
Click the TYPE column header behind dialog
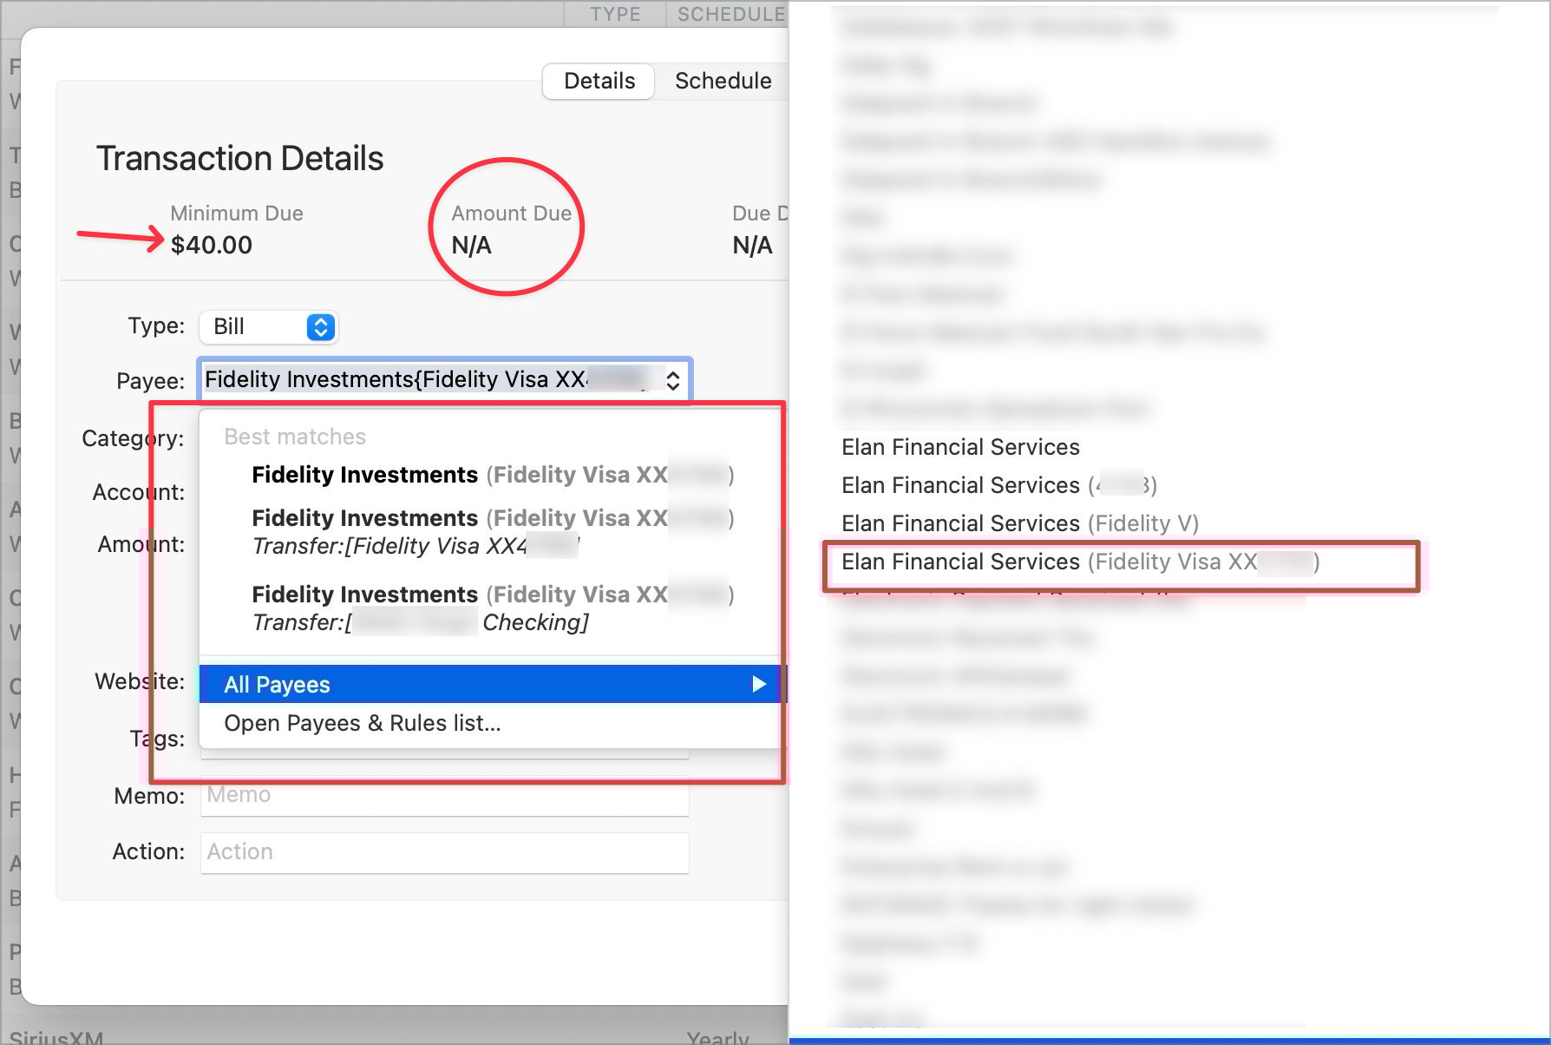pos(615,14)
